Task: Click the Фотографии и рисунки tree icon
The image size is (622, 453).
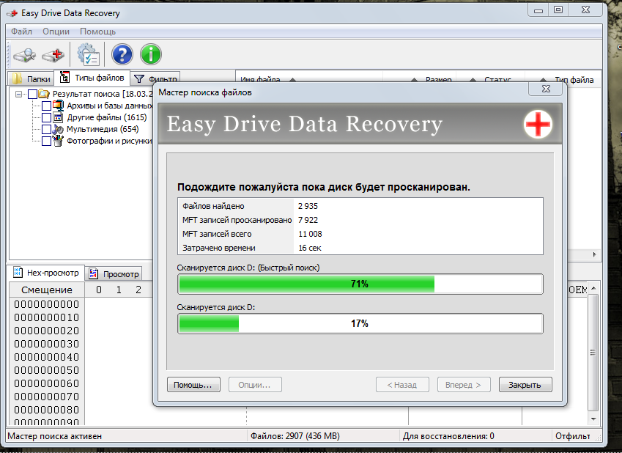Action: pos(58,141)
